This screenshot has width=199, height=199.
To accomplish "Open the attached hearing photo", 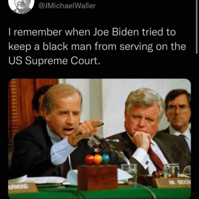I will tap(99, 139).
